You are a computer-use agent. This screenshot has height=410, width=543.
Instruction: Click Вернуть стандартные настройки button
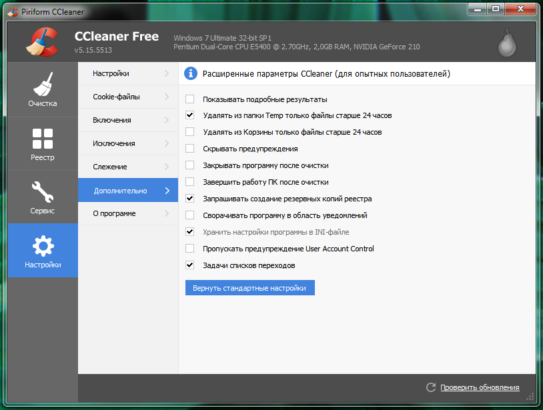point(250,288)
